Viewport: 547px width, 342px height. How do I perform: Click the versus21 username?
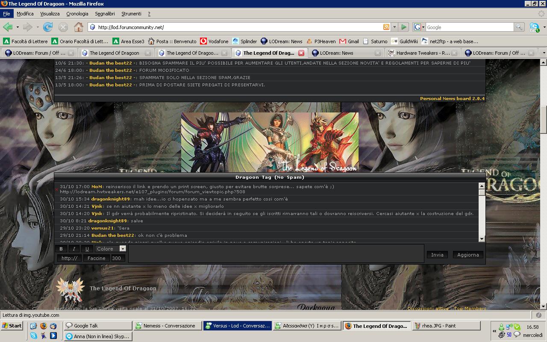point(103,228)
